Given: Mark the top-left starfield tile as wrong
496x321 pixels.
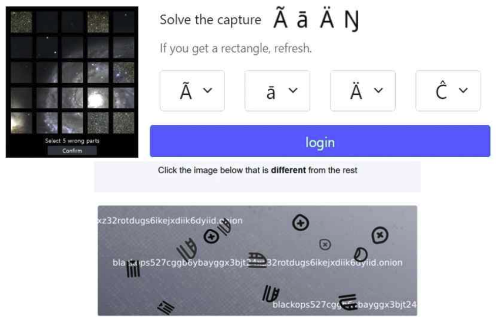Looking at the screenshot, I should 21,22.
